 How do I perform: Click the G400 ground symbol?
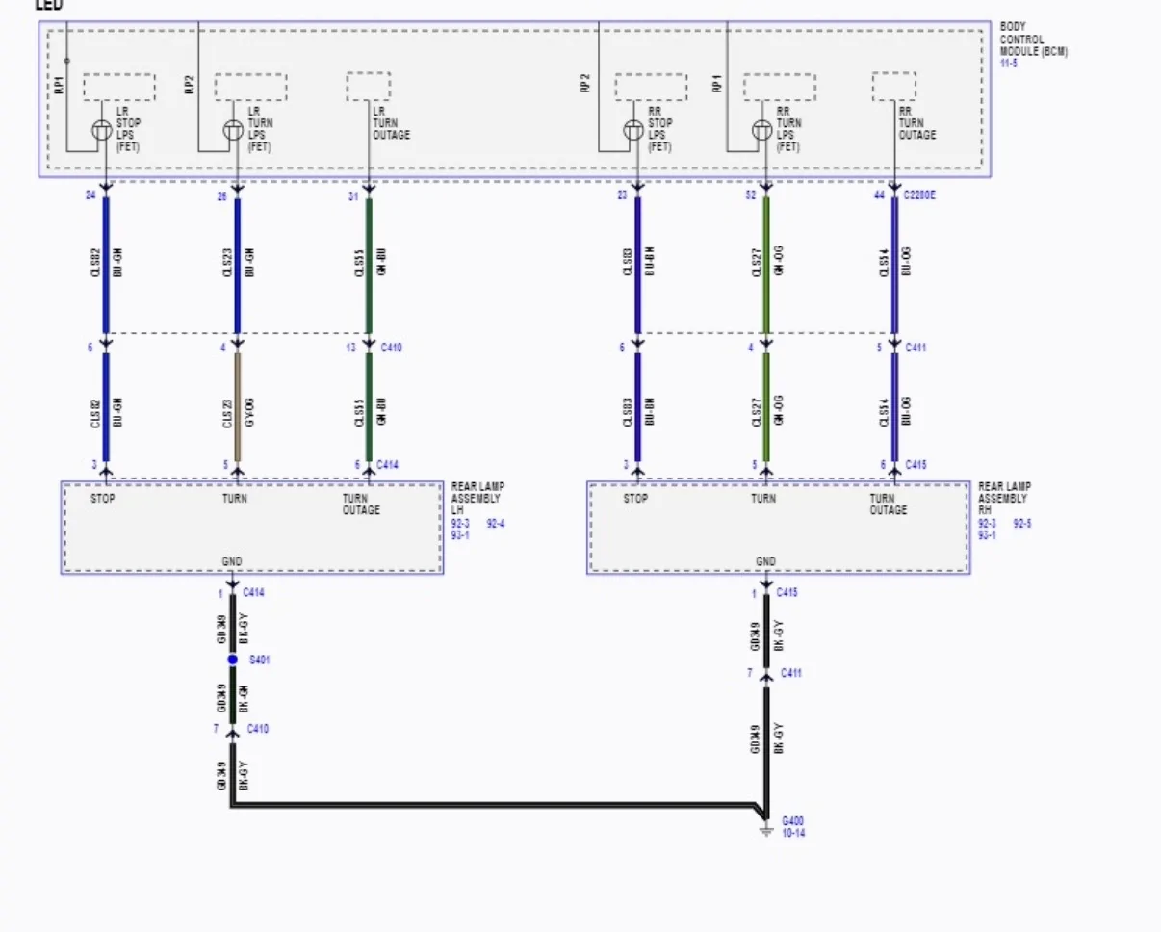(x=766, y=829)
